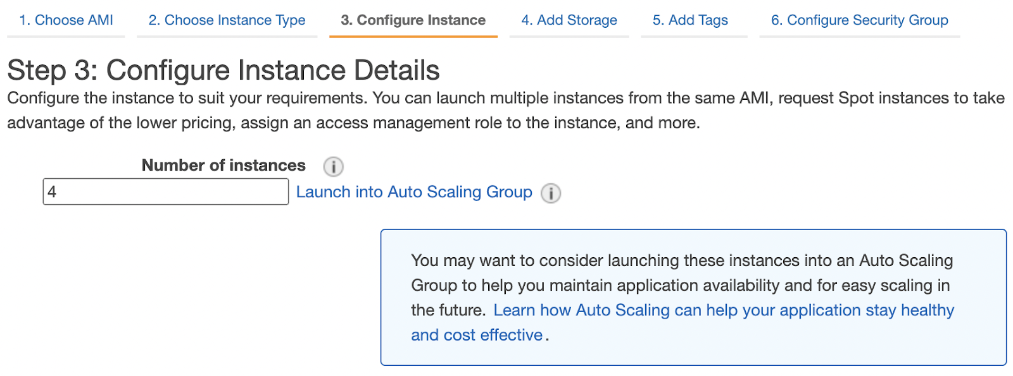Go to the Choose AMI tab

[66, 20]
